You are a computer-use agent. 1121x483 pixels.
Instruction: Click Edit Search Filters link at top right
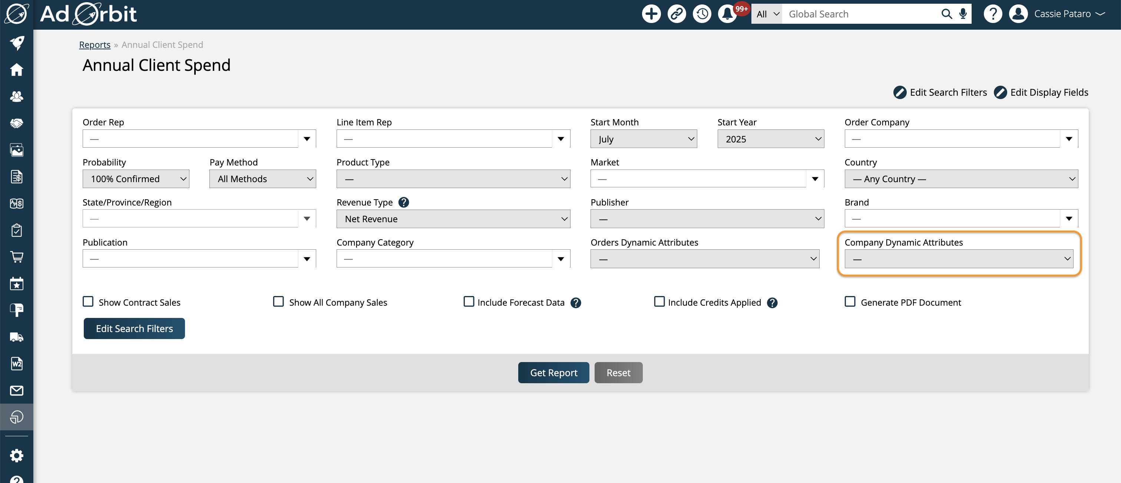940,92
